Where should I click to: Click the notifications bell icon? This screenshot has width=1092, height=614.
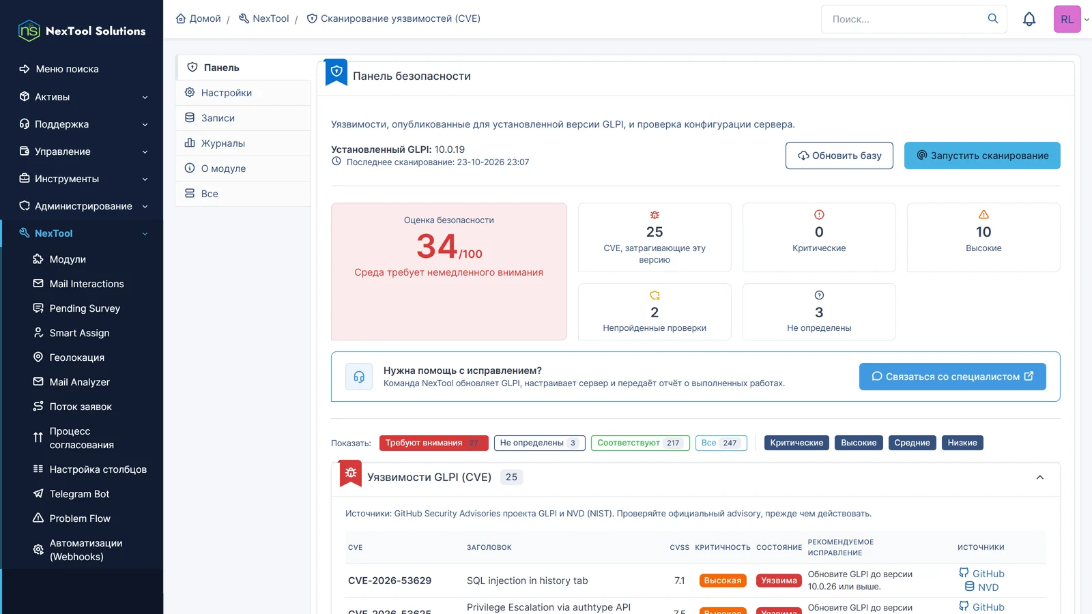(x=1029, y=19)
